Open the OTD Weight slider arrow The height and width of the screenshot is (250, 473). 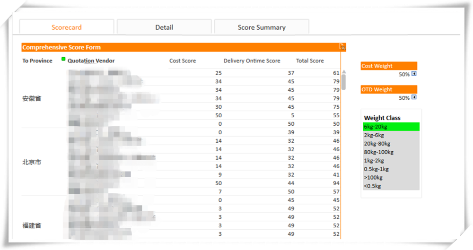tap(414, 97)
